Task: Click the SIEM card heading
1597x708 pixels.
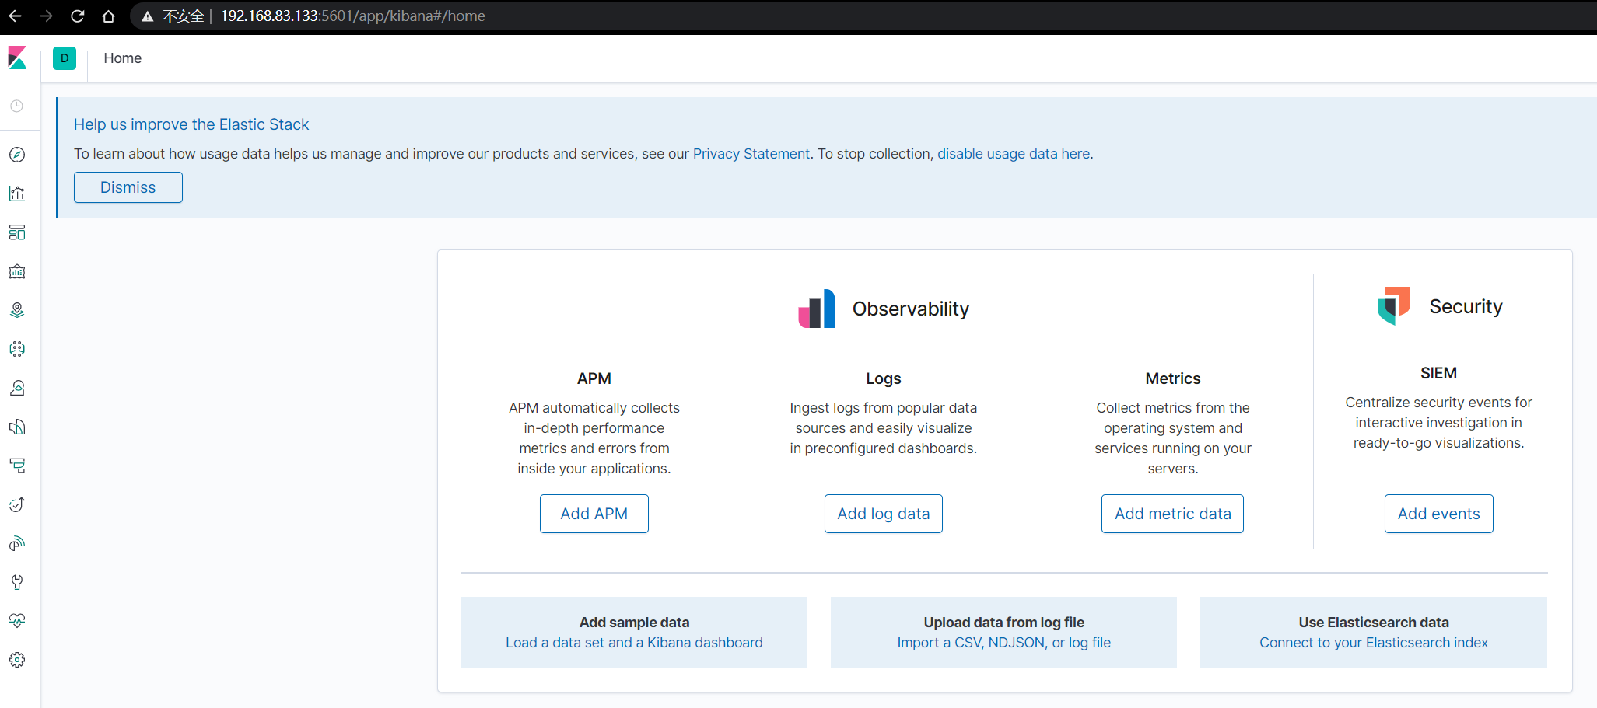Action: [x=1439, y=373]
